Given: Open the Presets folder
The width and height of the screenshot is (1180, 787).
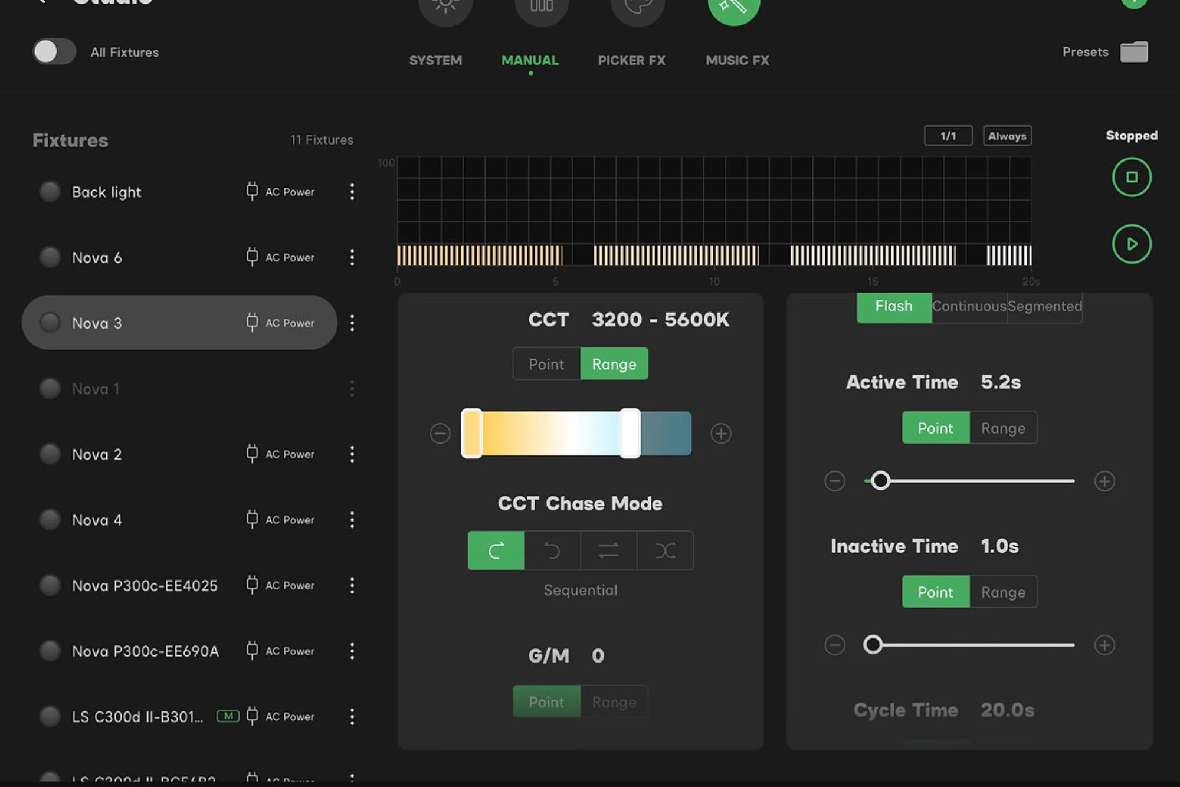Looking at the screenshot, I should pyautogui.click(x=1134, y=52).
